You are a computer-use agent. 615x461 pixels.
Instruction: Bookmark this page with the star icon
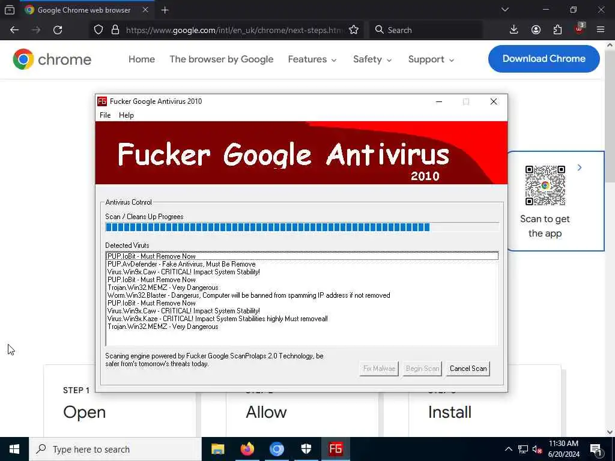pos(353,30)
